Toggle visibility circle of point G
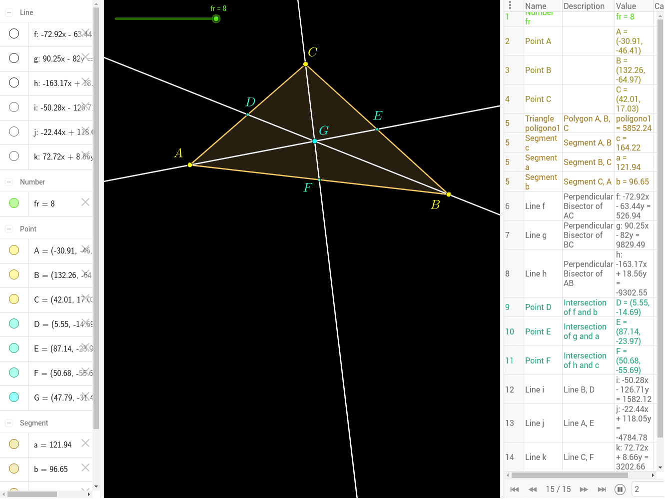Screen dimensions: 665x499 tap(14, 397)
